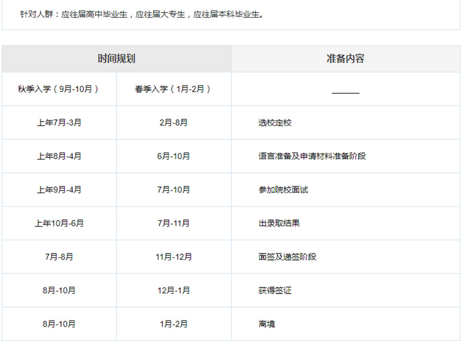Click the 时间规划 table header
This screenshot has height=341, width=464.
117,59
